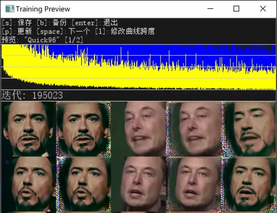Viewport: 277px width, 213px height.
Task: Select top-row bearded face in second column
Action: (84, 129)
